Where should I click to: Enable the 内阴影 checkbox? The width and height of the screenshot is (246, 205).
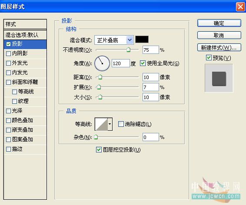click(x=8, y=53)
